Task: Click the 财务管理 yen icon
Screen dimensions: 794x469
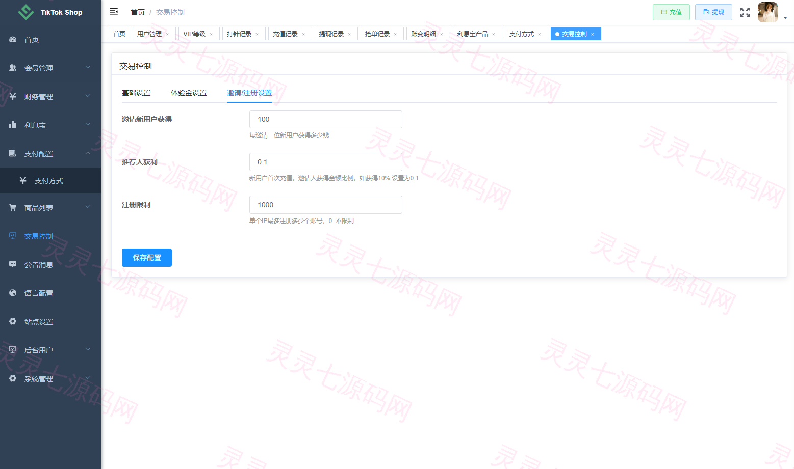Action: pos(13,96)
